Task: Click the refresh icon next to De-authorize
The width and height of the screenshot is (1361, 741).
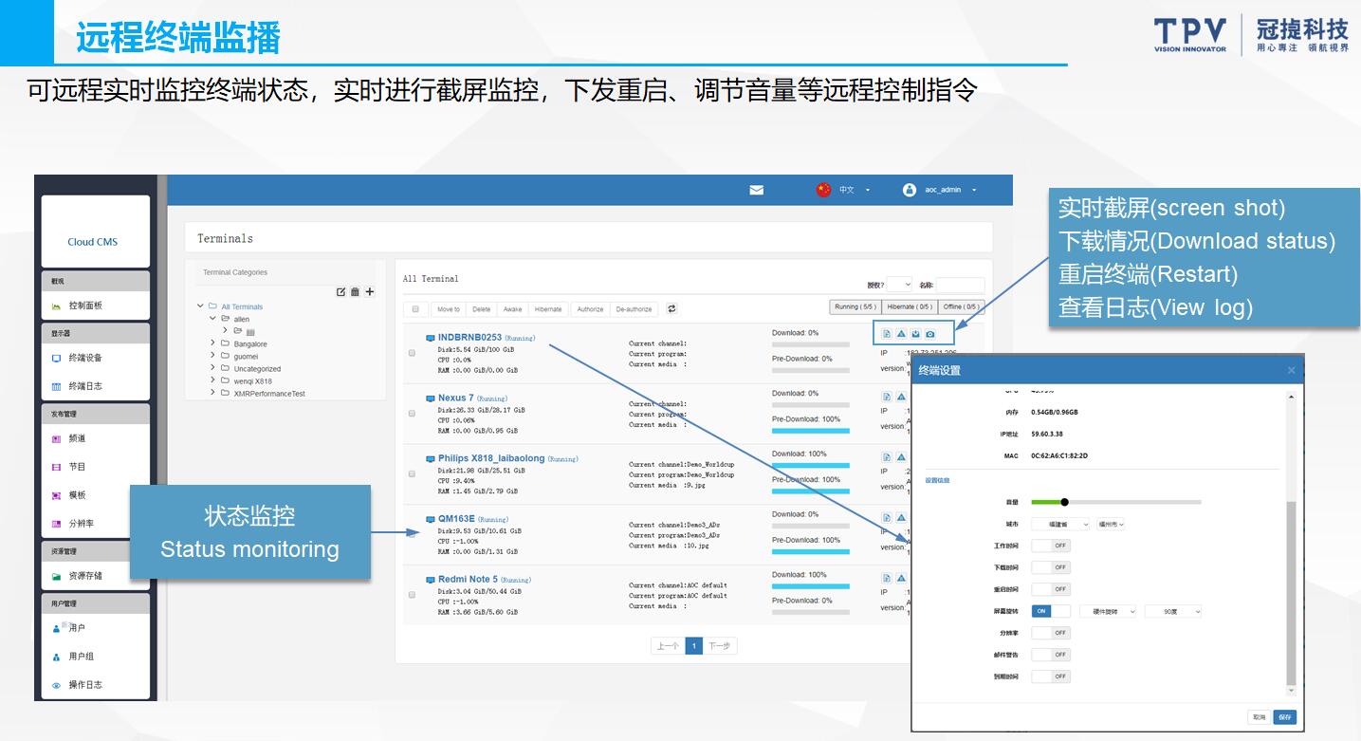Action: tap(672, 308)
